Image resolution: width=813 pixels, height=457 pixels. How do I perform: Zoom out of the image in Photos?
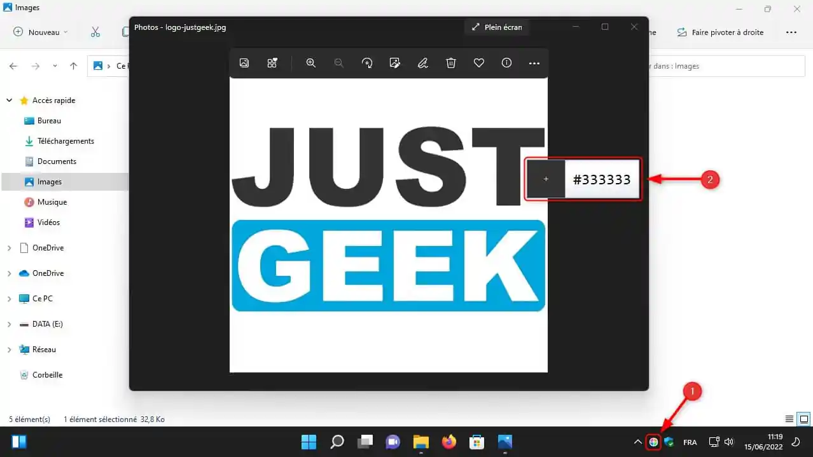(339, 63)
